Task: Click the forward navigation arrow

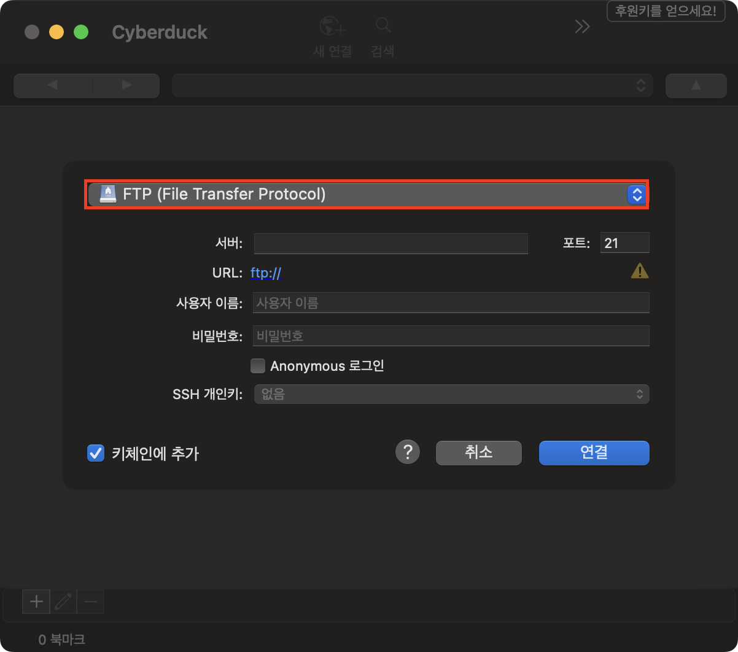Action: click(126, 85)
